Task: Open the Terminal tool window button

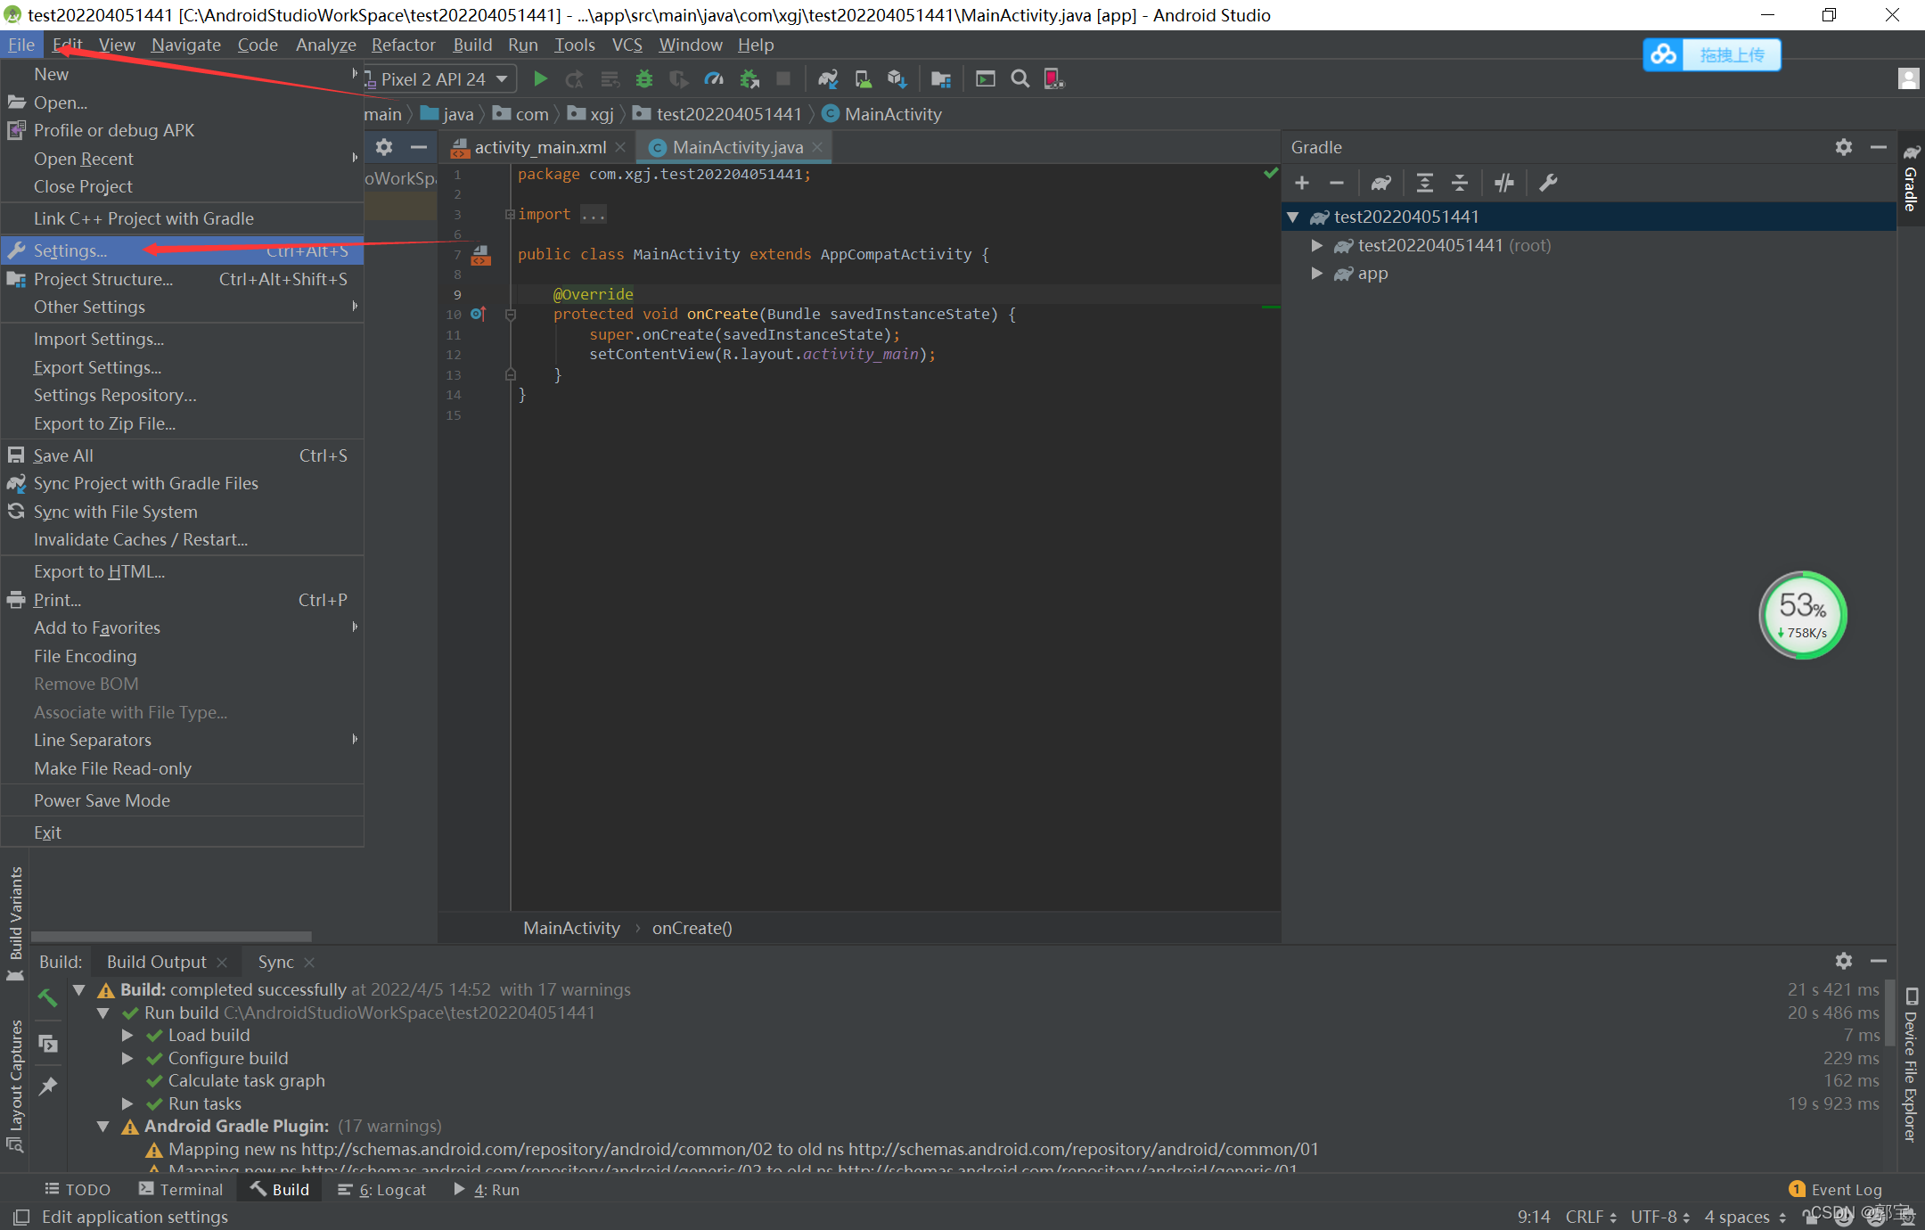Action: pos(181,1189)
